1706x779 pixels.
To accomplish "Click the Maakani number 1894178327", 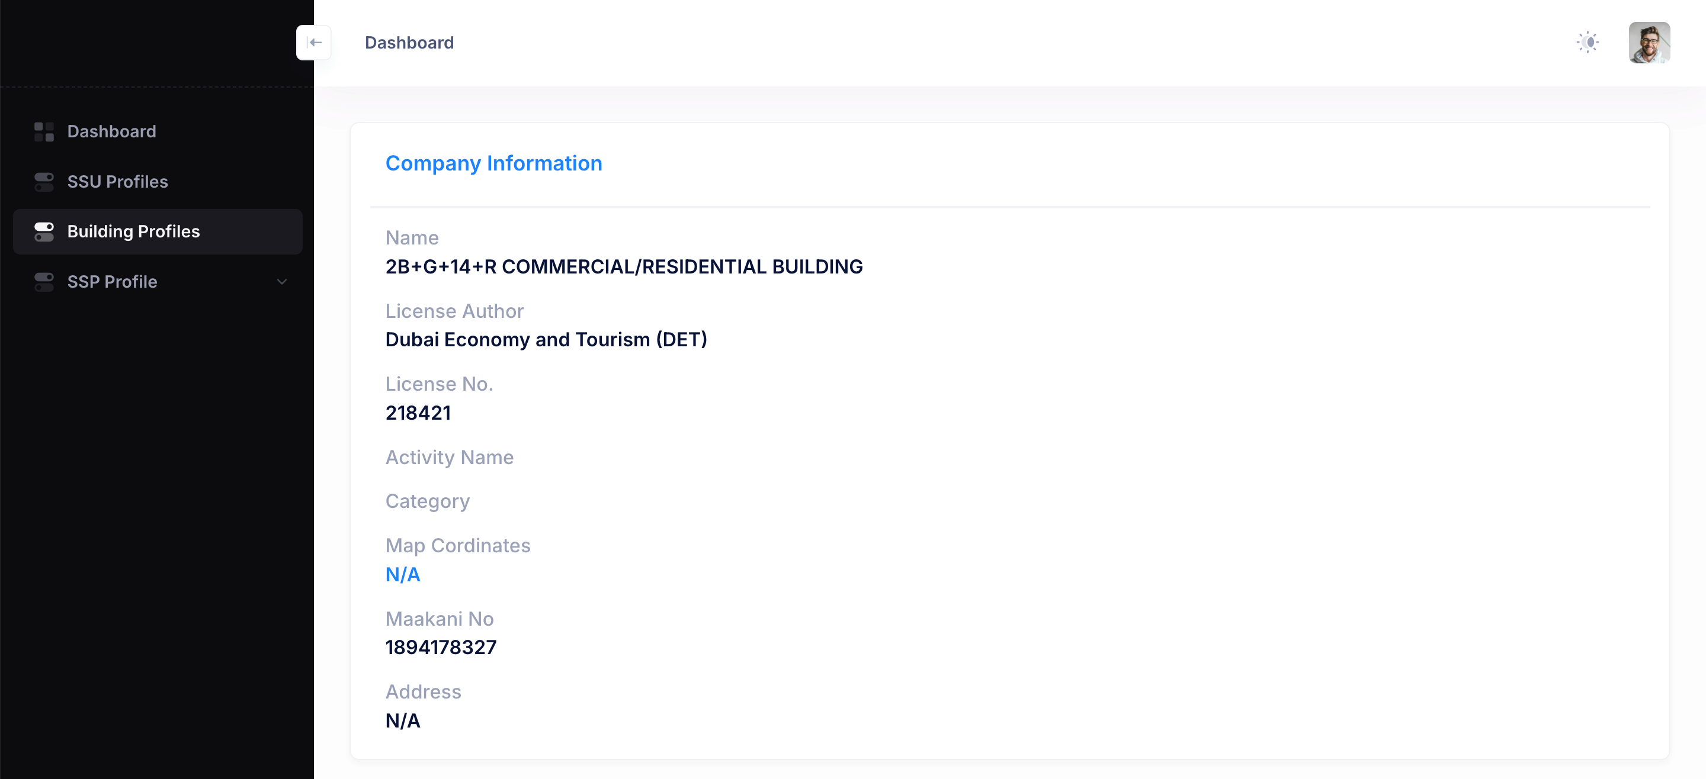I will (440, 647).
